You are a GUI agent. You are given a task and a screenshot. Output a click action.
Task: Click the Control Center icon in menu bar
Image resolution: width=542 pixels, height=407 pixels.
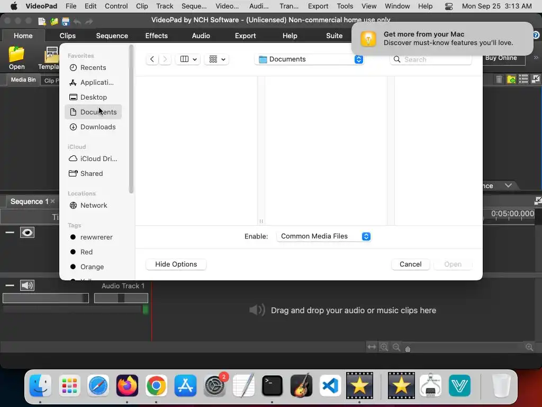[449, 6]
